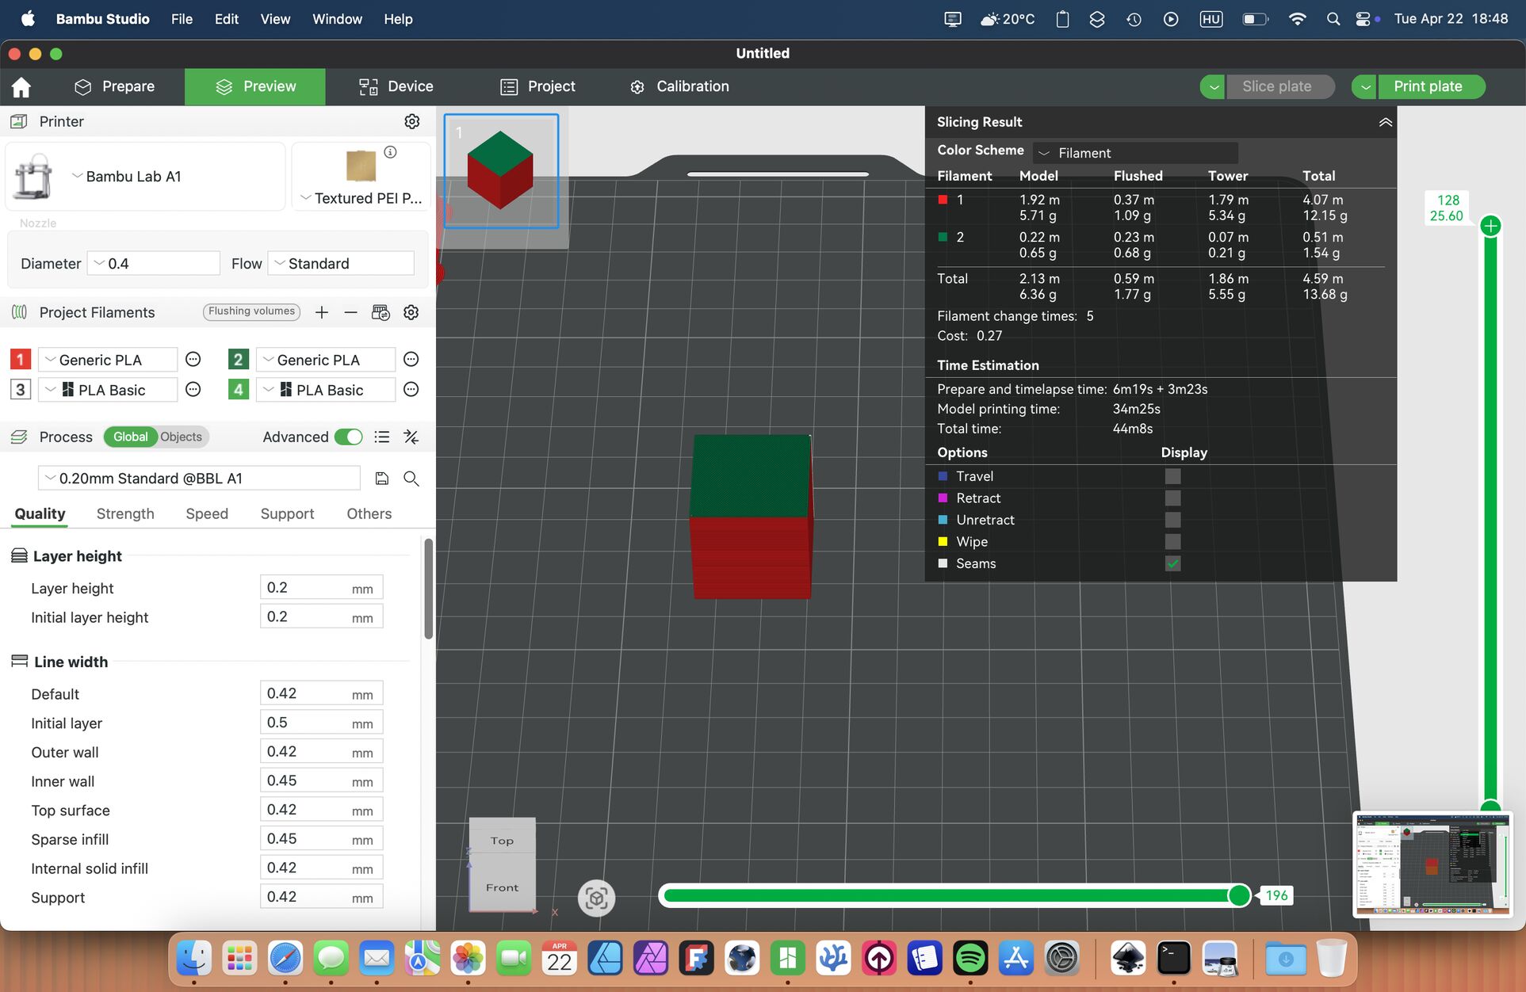Edit filament 1 preset options
This screenshot has height=992, width=1526.
click(x=193, y=360)
